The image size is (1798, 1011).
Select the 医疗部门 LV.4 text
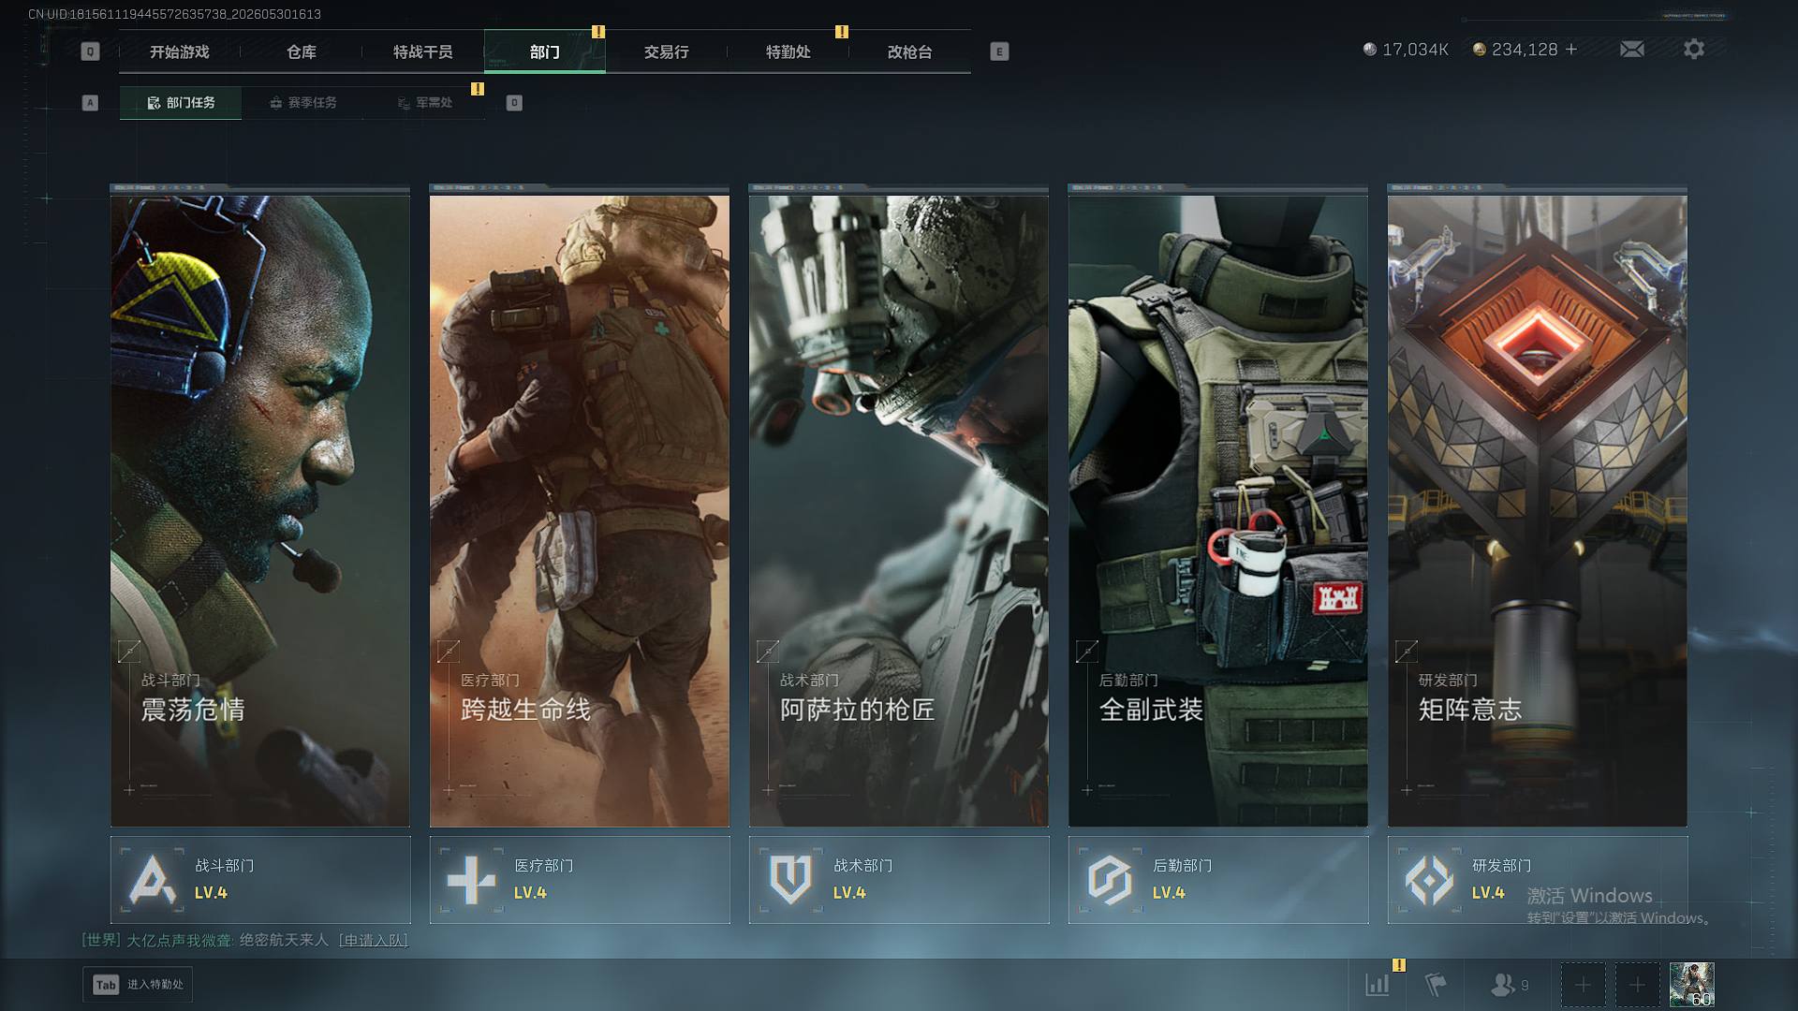click(530, 893)
